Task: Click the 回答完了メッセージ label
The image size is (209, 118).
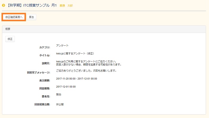Action: (x=39, y=73)
